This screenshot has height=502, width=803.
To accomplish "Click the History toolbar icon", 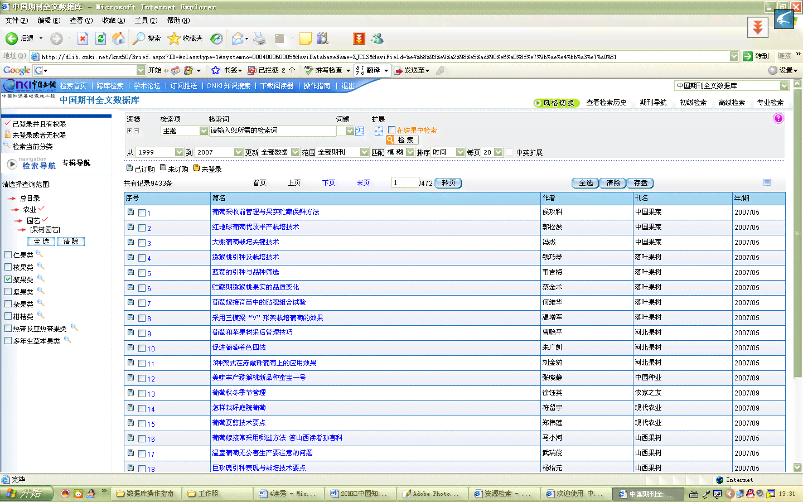I will pos(216,38).
